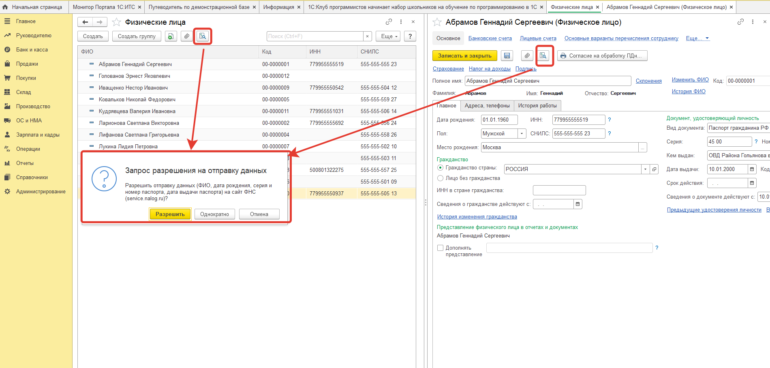Click the data check icon in list toolbar
This screenshot has height=368, width=770.
point(202,36)
